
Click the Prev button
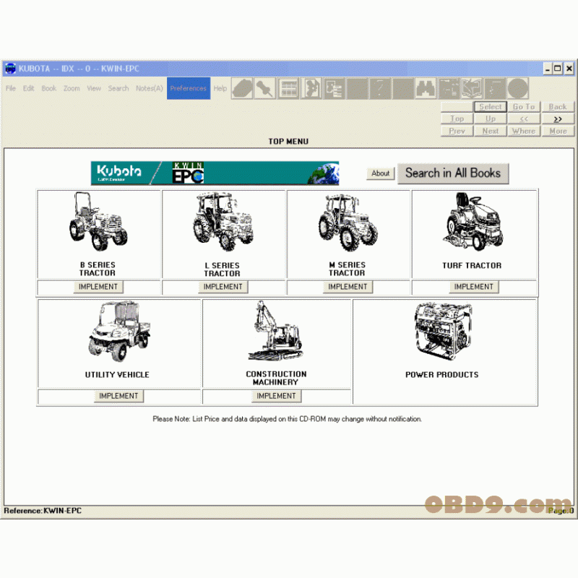point(457,131)
